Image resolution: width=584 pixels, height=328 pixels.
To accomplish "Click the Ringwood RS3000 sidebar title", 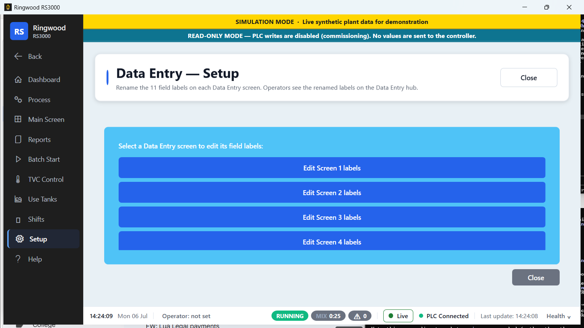I will coord(49,31).
